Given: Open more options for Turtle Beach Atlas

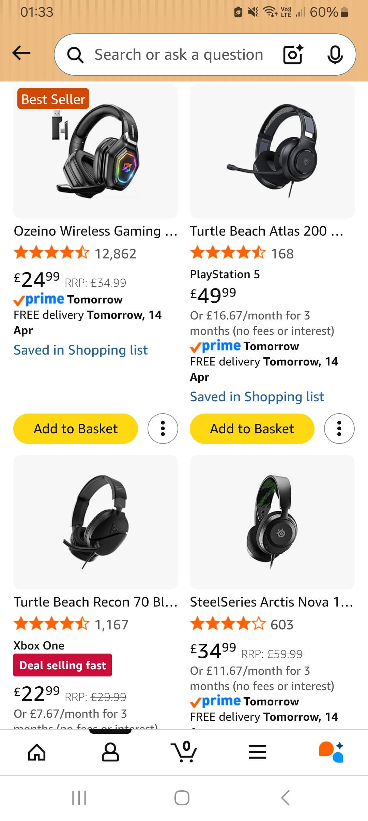Looking at the screenshot, I should point(339,429).
